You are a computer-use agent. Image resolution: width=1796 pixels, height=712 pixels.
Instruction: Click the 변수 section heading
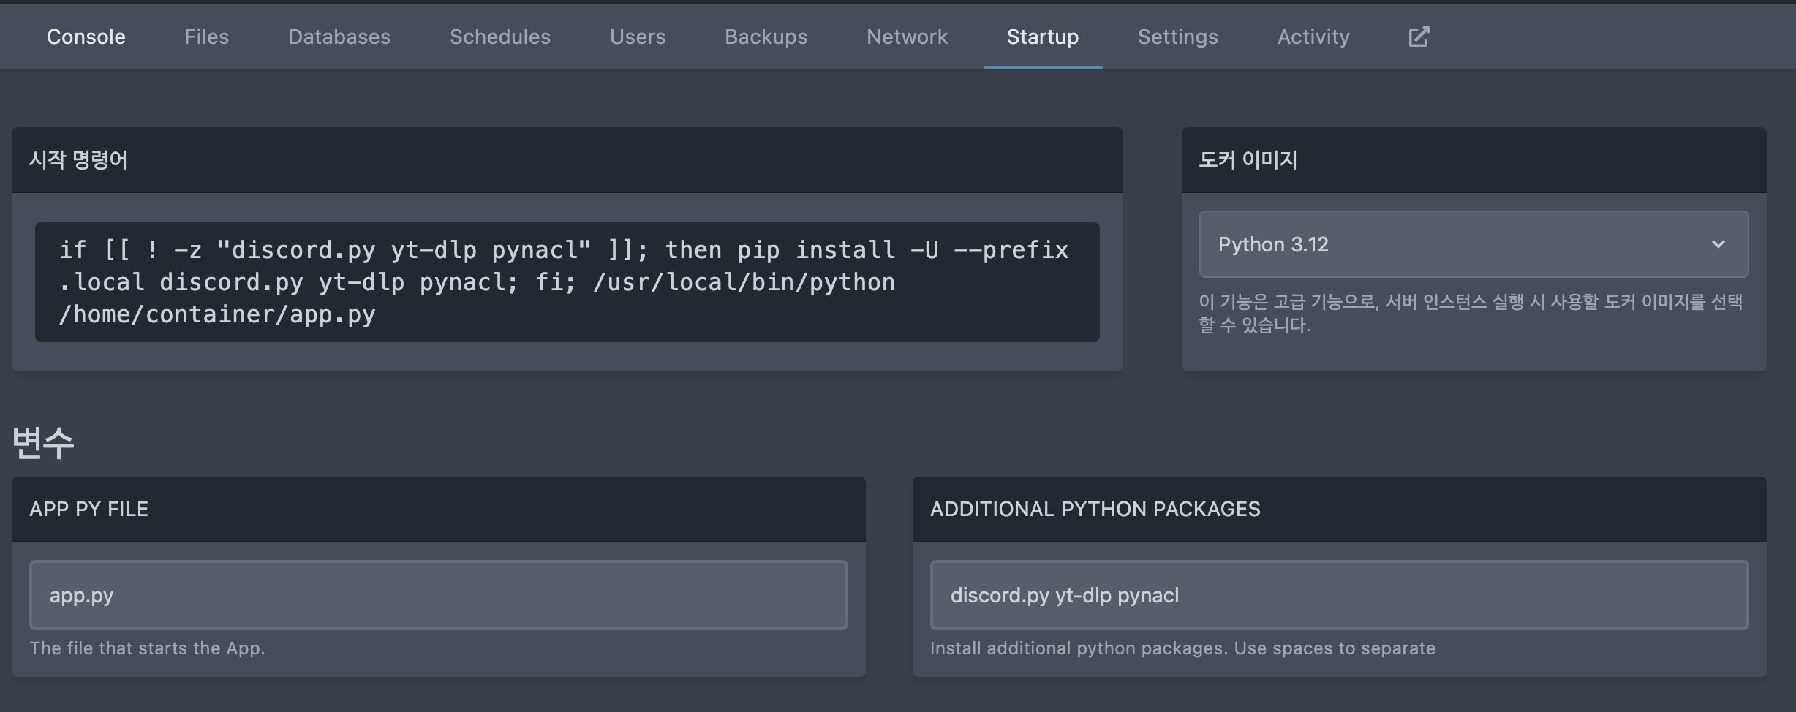[x=44, y=442]
